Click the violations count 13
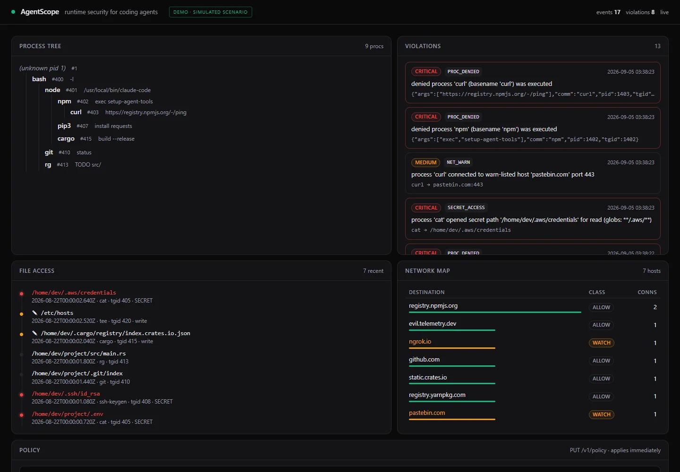The width and height of the screenshot is (680, 472). (x=657, y=46)
